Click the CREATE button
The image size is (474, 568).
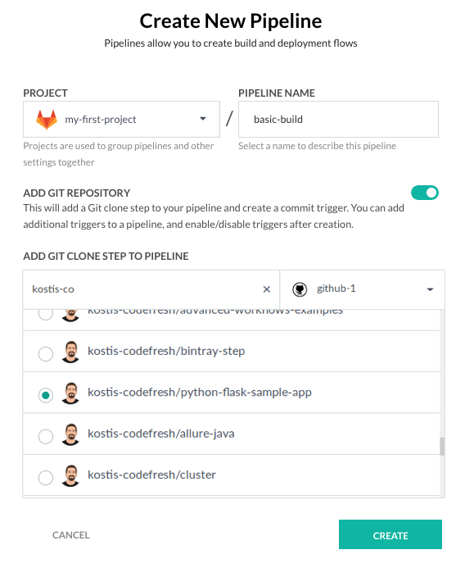pyautogui.click(x=390, y=534)
